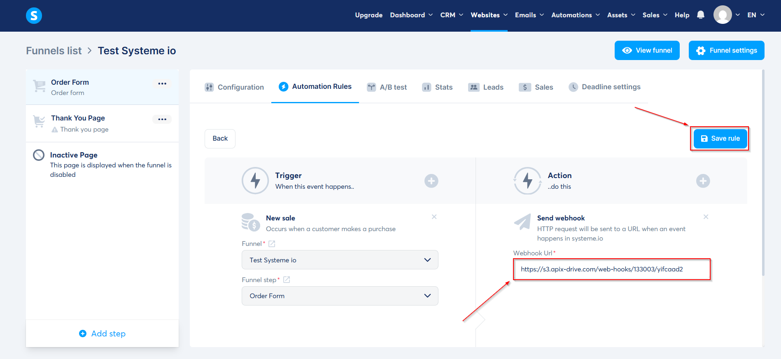
Task: Switch to the Deadline settings tab
Action: pyautogui.click(x=604, y=87)
